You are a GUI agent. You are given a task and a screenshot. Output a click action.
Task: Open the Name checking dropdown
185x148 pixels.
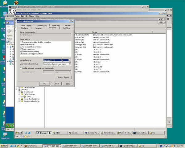(70, 60)
